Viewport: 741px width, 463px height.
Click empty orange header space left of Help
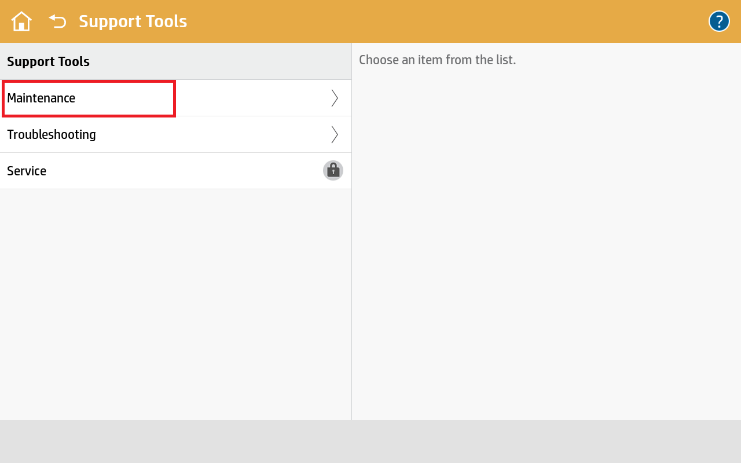click(463, 21)
